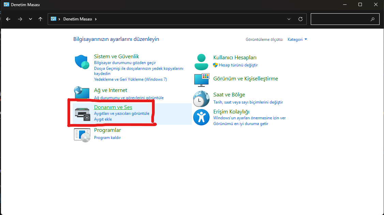Viewport: 384px width, 215px height.
Task: Expand the address bar history dropdown
Action: coord(289,19)
